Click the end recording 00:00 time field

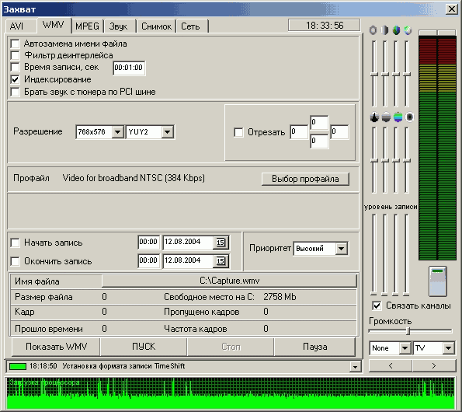point(148,260)
